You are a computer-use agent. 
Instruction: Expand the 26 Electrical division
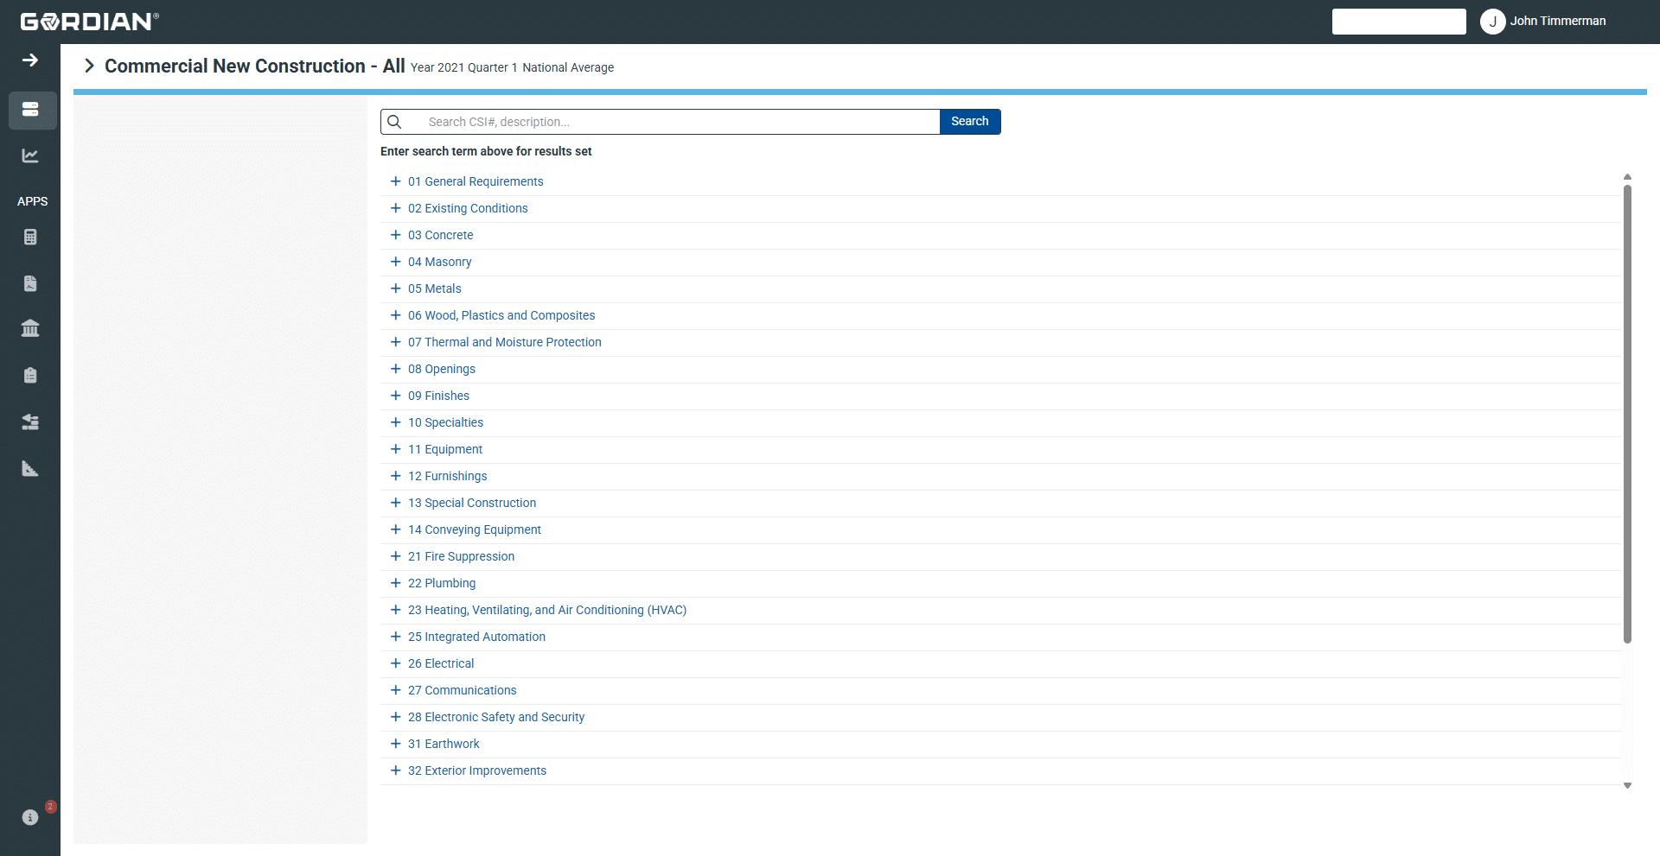click(x=395, y=663)
